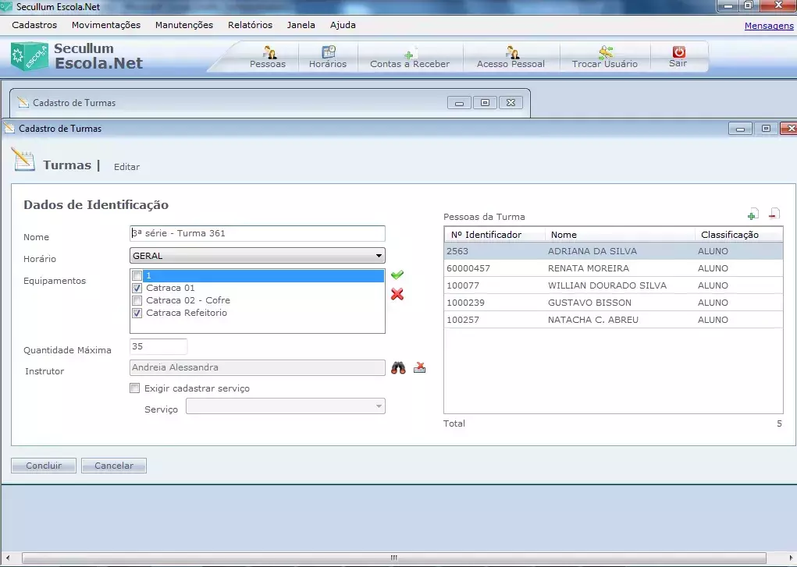Viewport: 797px width, 567px height.
Task: Open Contas a Receber from toolbar
Action: click(x=410, y=57)
